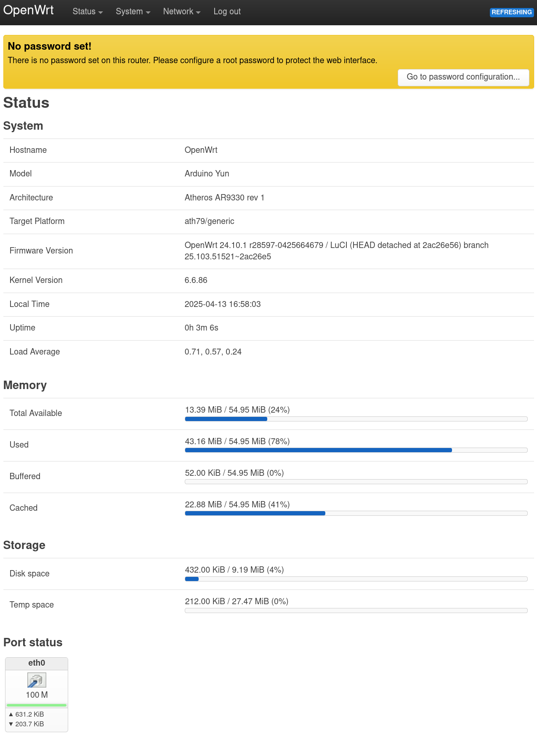Click the 13.39 MiB / 54.95 MiB (24%) text
537x744 pixels.
tap(237, 410)
